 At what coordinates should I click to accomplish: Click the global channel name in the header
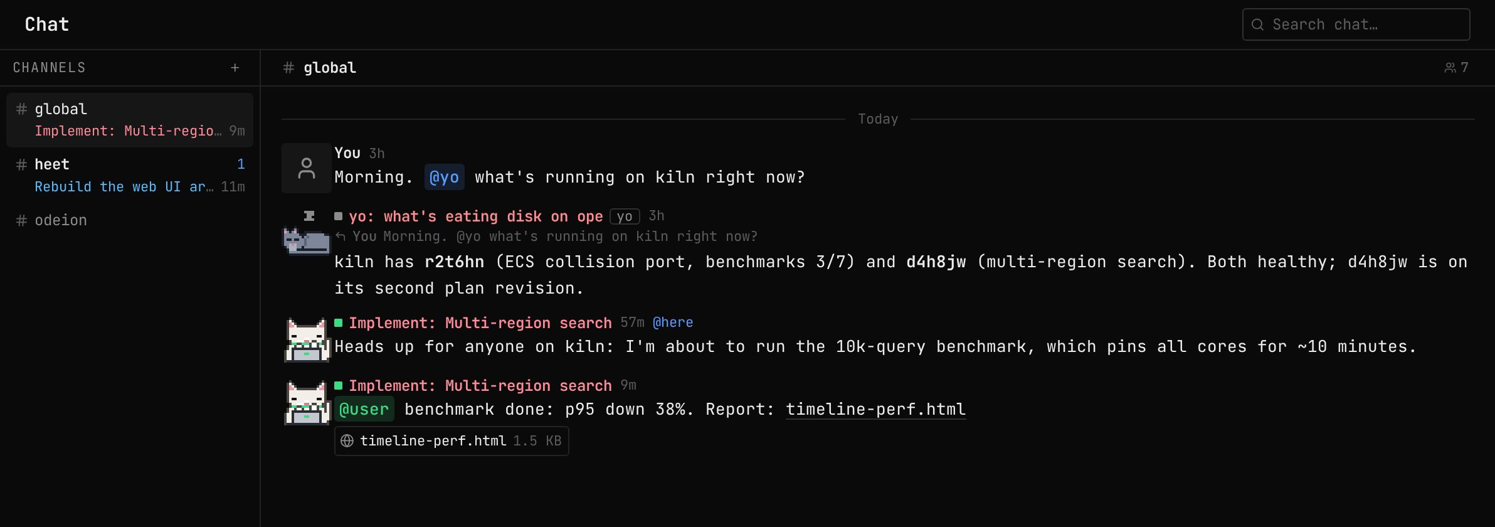[x=330, y=68]
